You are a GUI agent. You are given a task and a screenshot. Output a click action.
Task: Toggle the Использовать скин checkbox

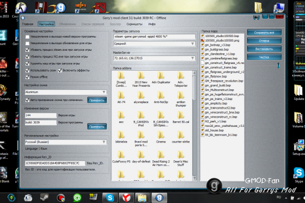[27, 71]
